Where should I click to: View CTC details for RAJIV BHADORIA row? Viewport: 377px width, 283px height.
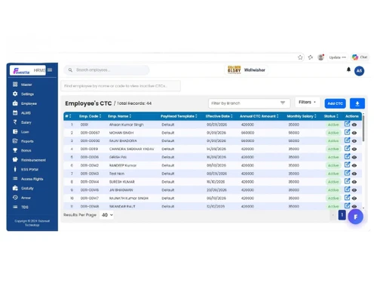click(354, 141)
